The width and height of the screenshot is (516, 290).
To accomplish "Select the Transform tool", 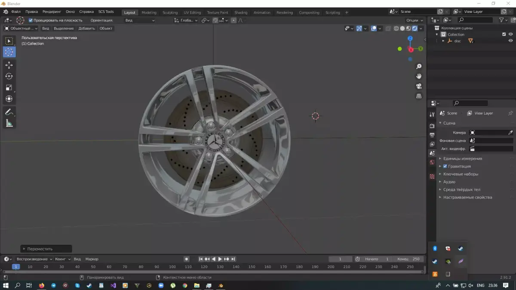I will pyautogui.click(x=9, y=99).
